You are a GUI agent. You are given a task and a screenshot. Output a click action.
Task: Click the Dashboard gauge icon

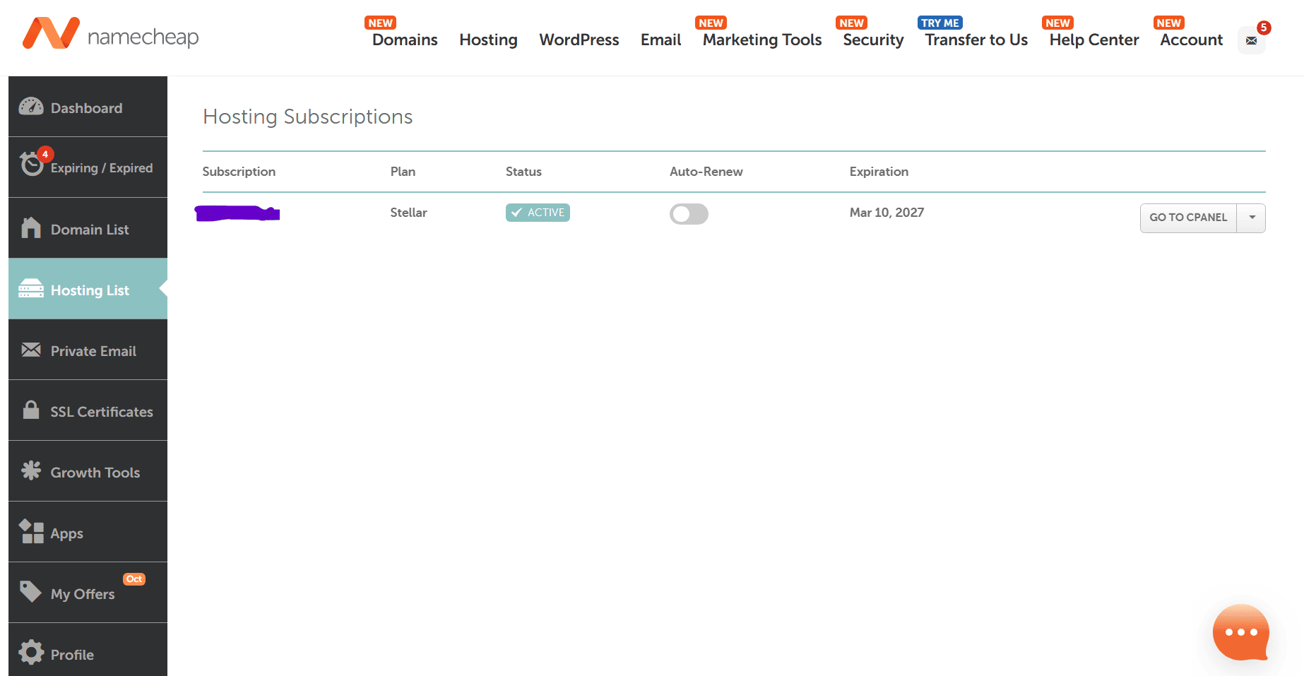click(x=31, y=107)
